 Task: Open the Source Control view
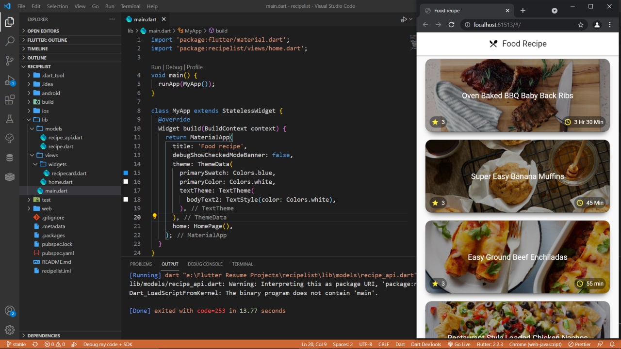click(10, 60)
